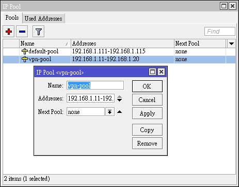Close the IP Pool <vpn-pool> dialog
The image size is (239, 187).
coord(161,71)
